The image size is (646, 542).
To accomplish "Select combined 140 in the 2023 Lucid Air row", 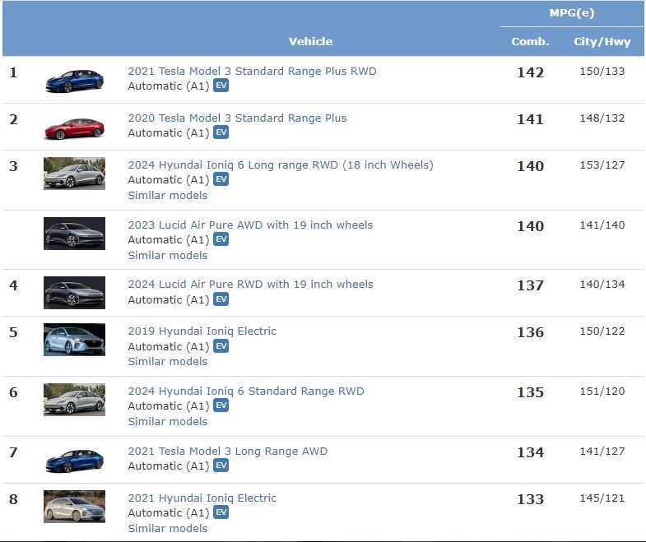I will click(530, 226).
